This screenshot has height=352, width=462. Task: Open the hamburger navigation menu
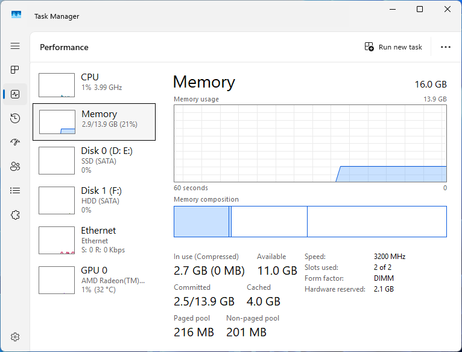click(15, 46)
